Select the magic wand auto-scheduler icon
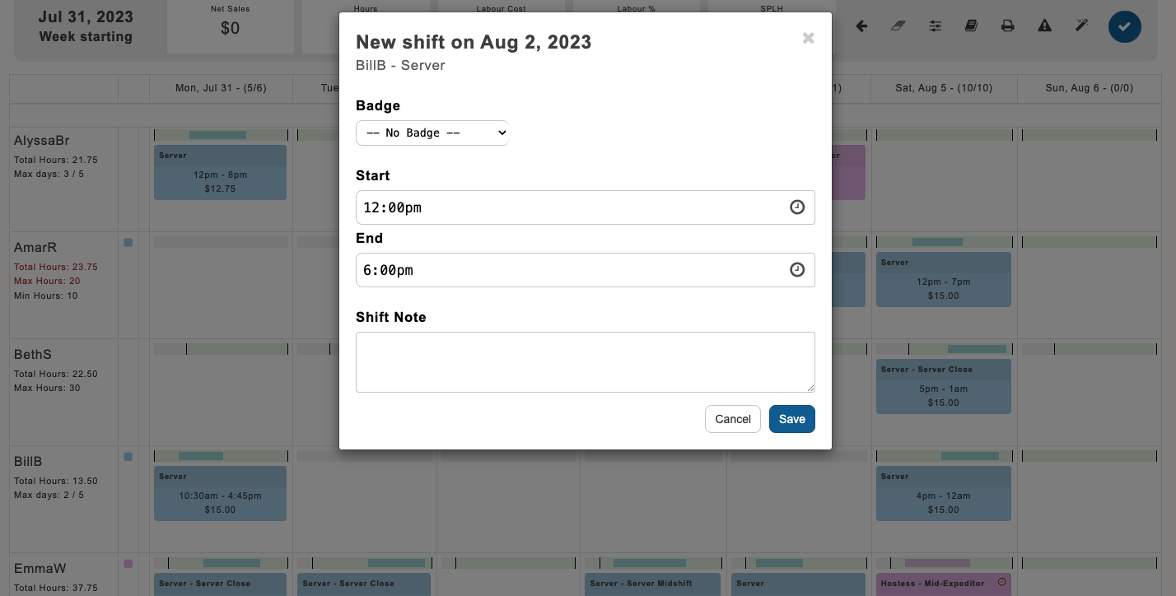1176x596 pixels. 1081,26
